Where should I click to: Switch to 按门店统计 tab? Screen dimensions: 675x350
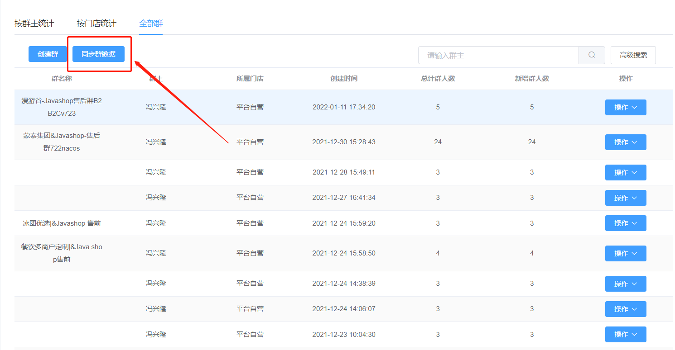click(96, 24)
